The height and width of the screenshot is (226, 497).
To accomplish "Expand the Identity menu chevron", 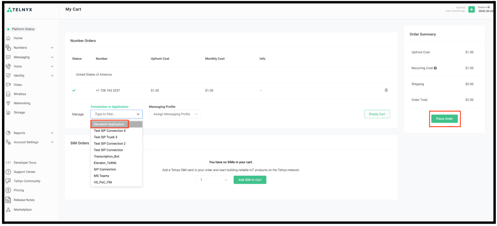I will (x=52, y=76).
